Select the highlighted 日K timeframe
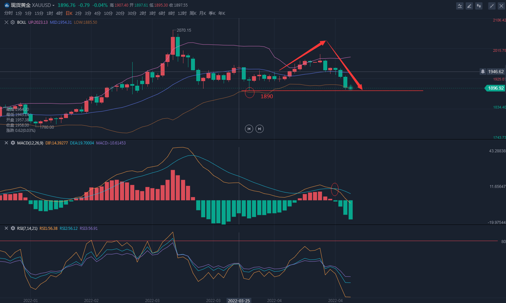Screen dimensions: 506x303 [69, 13]
